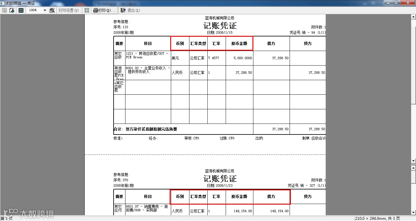
Task: Click the 打印(P)... print button
Action: coord(105,10)
